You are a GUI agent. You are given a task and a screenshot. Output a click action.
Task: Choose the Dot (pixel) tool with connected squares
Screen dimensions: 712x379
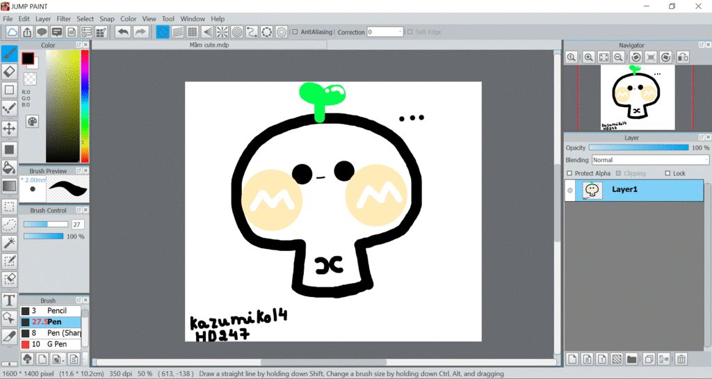(x=9, y=108)
